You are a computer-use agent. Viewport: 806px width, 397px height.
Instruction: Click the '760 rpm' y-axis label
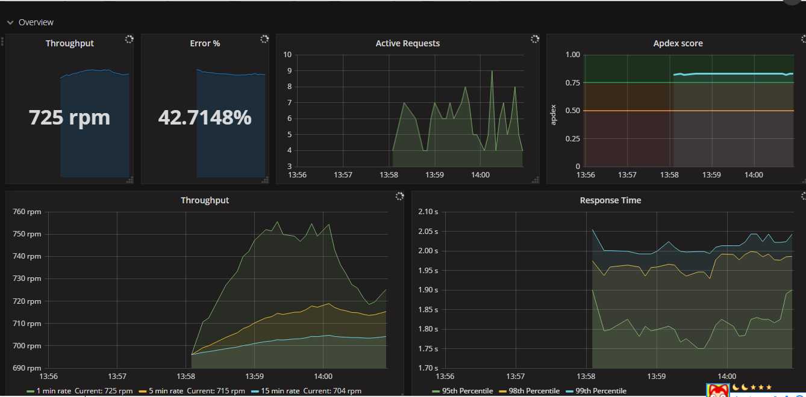pos(27,211)
